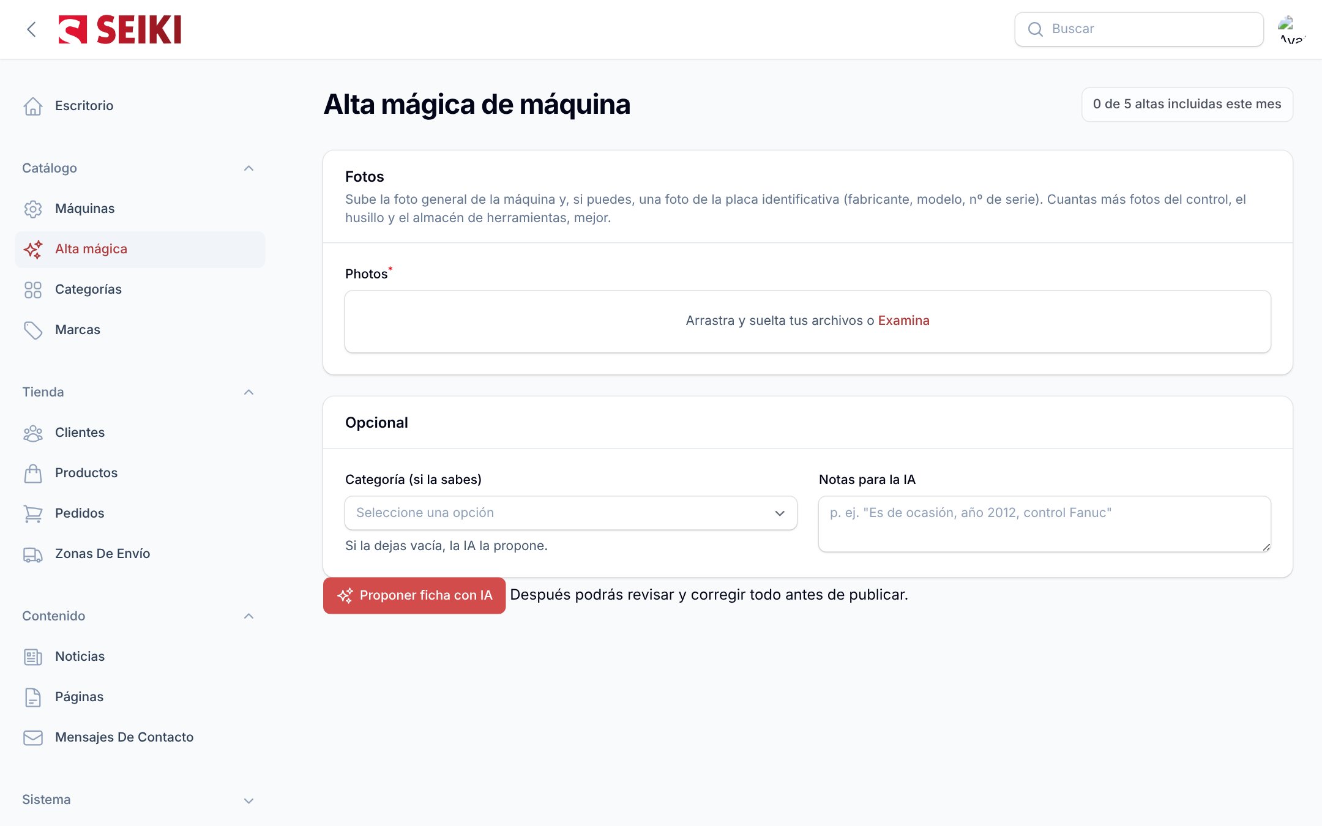Click the Categorías grid icon

33,289
